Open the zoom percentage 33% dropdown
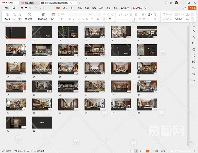This screenshot has width=198, height=153. click(164, 151)
